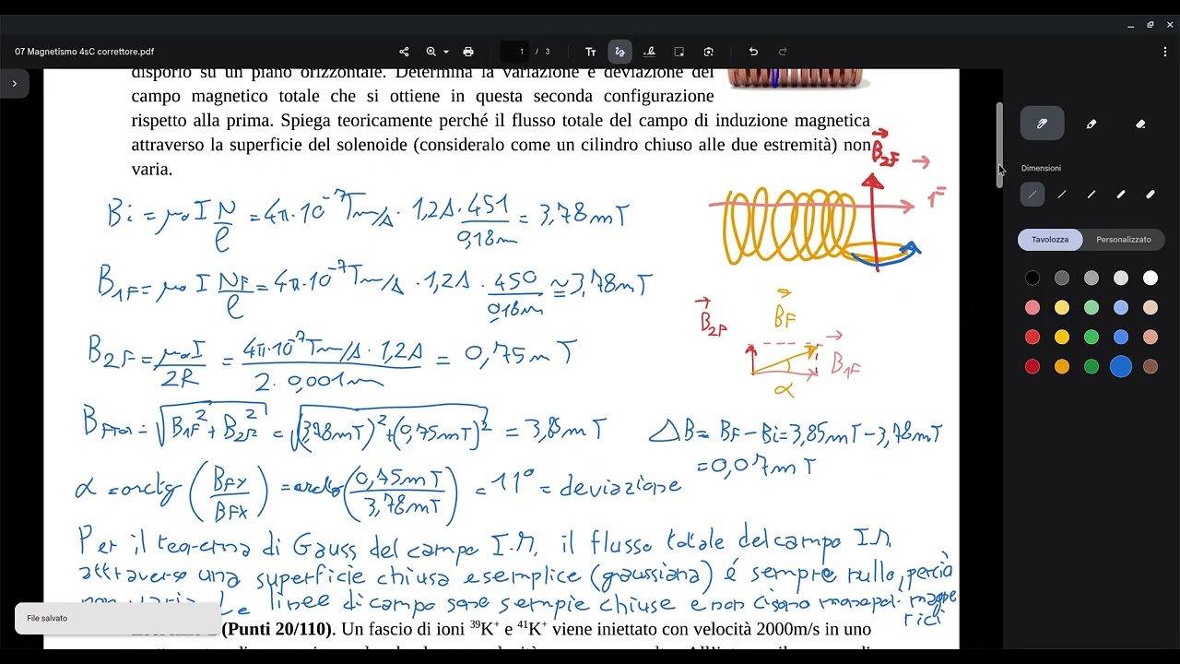The width and height of the screenshot is (1180, 664).
Task: Pick the black color swatch
Action: pyautogui.click(x=1032, y=279)
